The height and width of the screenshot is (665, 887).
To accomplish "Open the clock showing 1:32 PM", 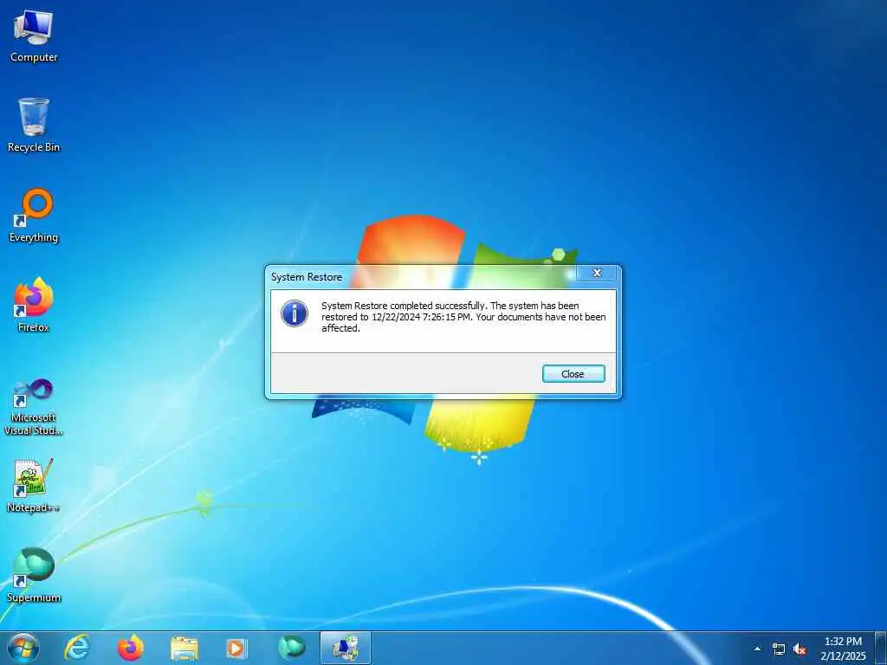I will coord(843,649).
